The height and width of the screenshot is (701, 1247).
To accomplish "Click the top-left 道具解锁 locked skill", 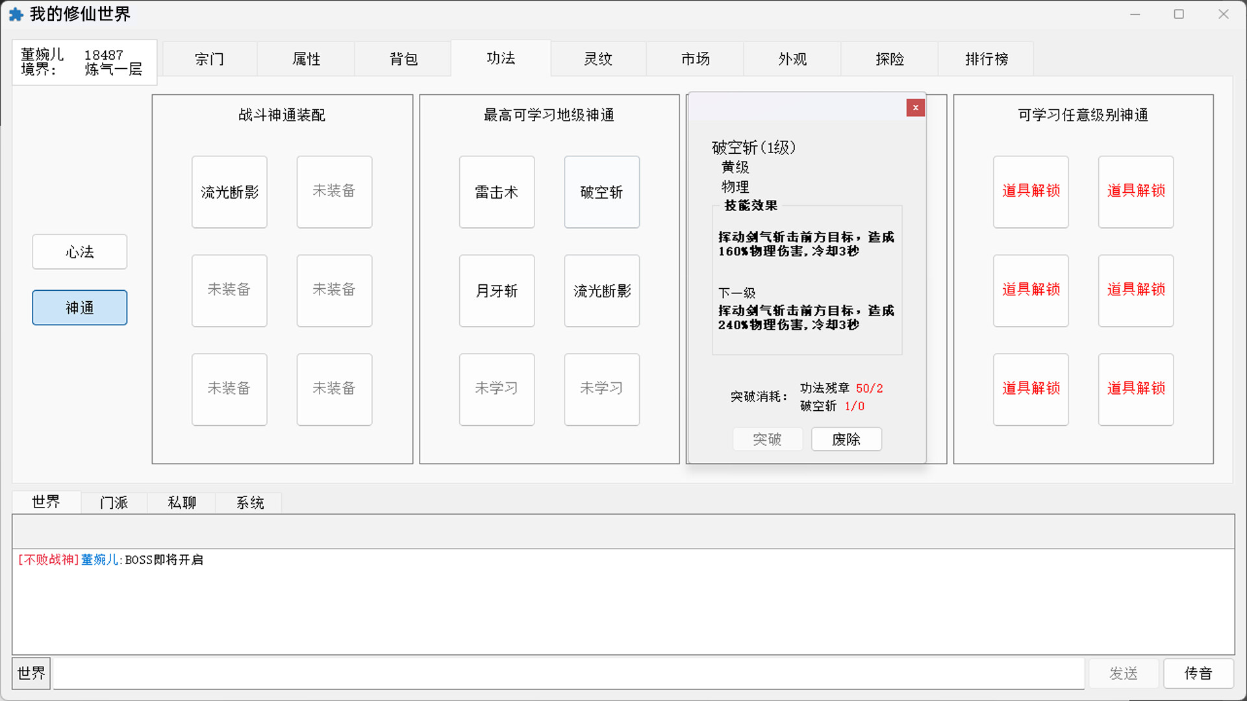I will [x=1030, y=191].
